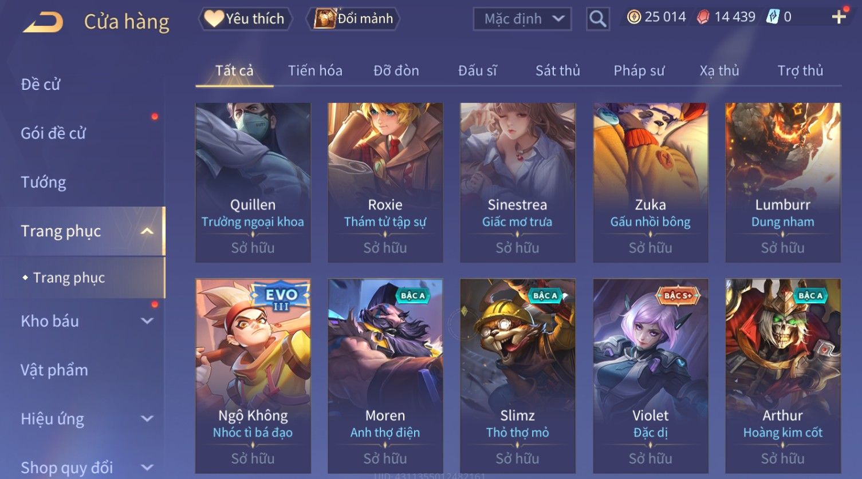Tap the plus icon to add currency
This screenshot has width=862, height=479.
pyautogui.click(x=839, y=17)
